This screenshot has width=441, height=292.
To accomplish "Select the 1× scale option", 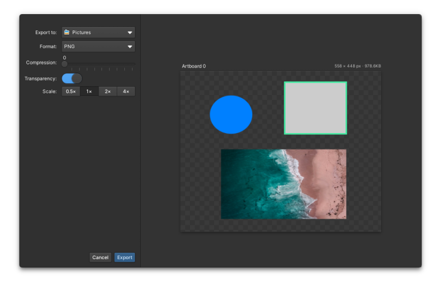I will [x=89, y=91].
